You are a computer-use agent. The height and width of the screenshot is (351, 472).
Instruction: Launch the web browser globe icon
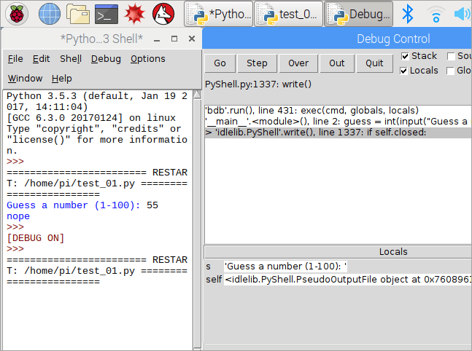pyautogui.click(x=50, y=14)
